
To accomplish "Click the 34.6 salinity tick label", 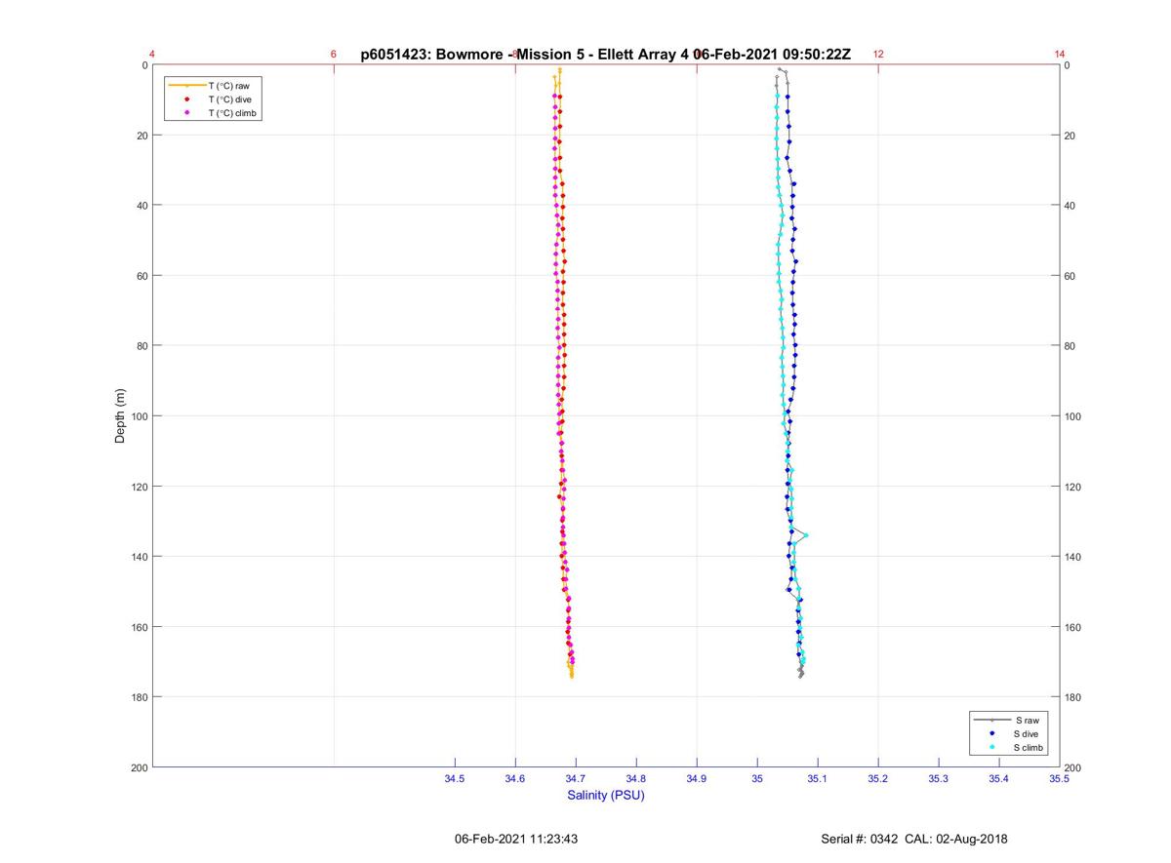I will click(515, 779).
